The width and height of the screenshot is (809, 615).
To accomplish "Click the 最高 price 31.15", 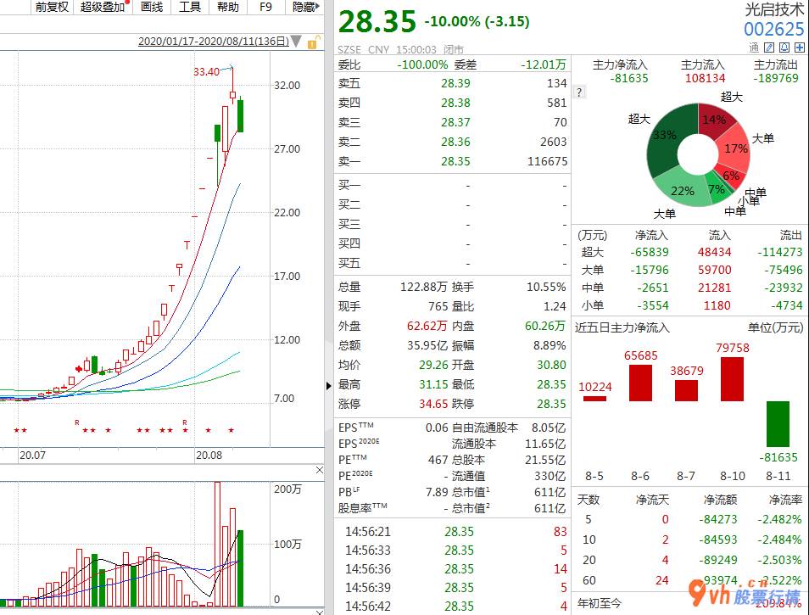I will pyautogui.click(x=433, y=384).
